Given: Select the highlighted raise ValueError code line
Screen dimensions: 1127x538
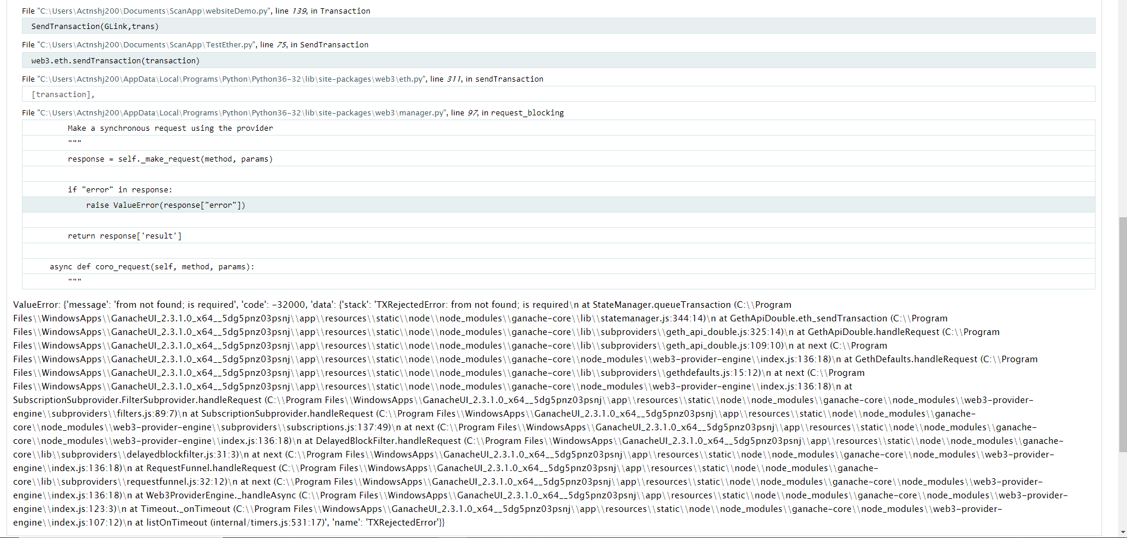Looking at the screenshot, I should pos(558,205).
